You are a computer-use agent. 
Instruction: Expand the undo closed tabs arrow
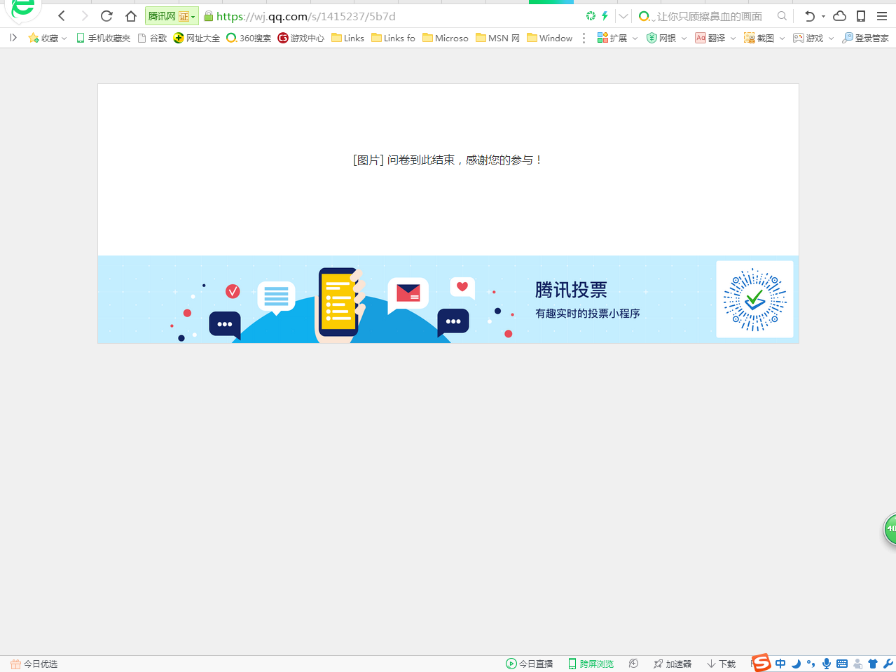tap(823, 16)
